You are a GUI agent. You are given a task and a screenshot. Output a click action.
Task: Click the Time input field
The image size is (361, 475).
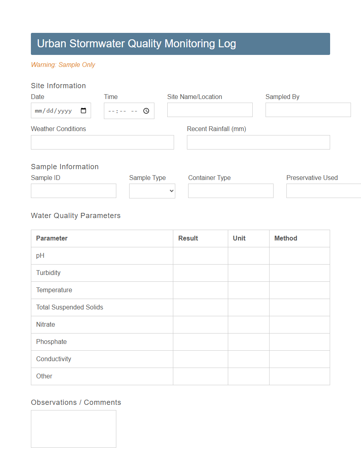122,110
